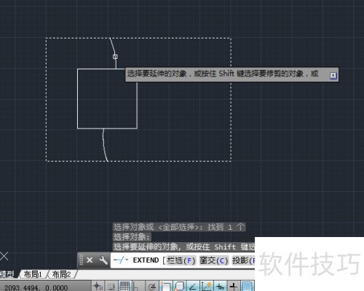Screen dimensions: 364x291
Task: Toggle Object Snap Tracking icon
Action: pyautogui.click(x=193, y=287)
